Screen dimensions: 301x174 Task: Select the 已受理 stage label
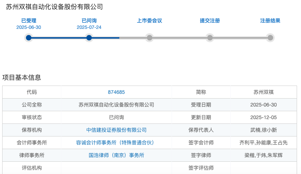click(29, 21)
